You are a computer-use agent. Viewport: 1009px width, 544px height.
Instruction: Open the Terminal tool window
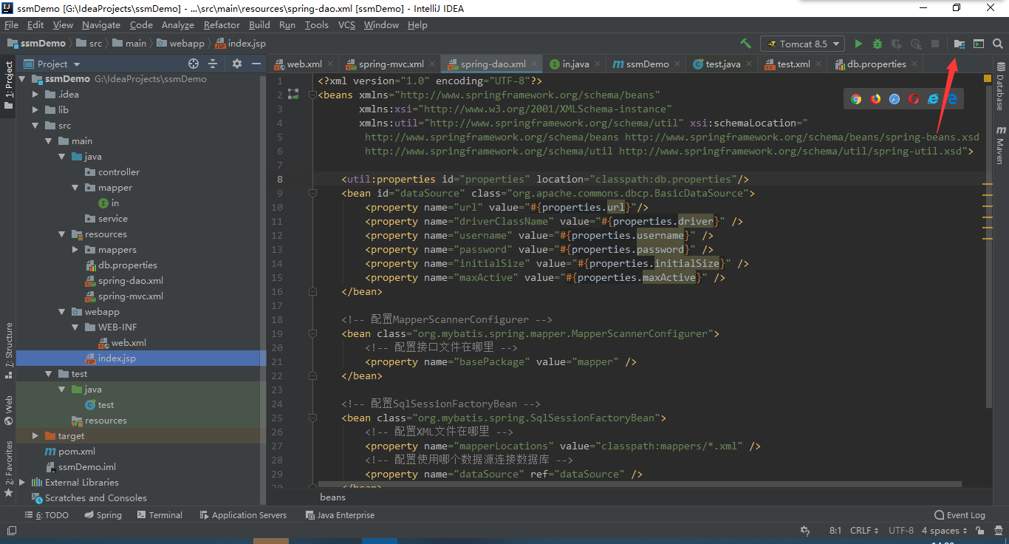[x=159, y=515]
